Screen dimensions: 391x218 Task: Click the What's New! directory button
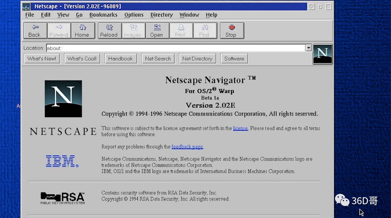click(42, 59)
